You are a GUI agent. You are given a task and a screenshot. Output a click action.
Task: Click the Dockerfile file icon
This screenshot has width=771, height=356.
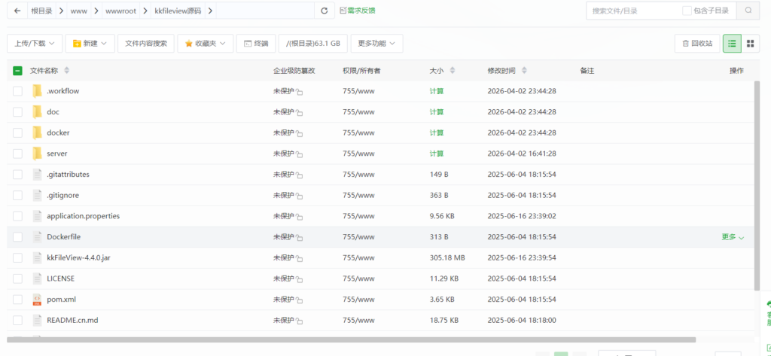click(37, 237)
